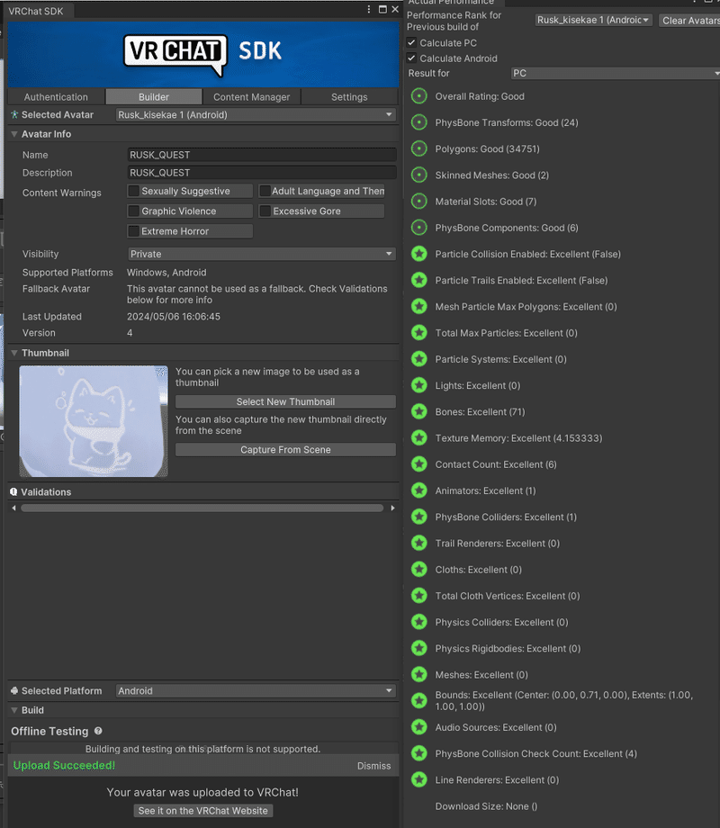
Task: Open See it on the VRChat Website
Action: 202,811
